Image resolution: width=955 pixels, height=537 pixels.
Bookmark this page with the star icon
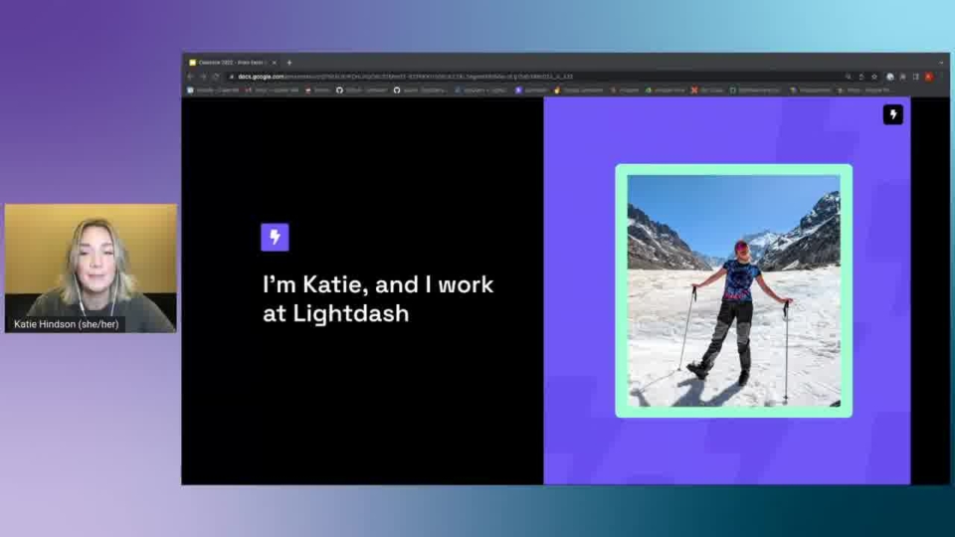(874, 77)
